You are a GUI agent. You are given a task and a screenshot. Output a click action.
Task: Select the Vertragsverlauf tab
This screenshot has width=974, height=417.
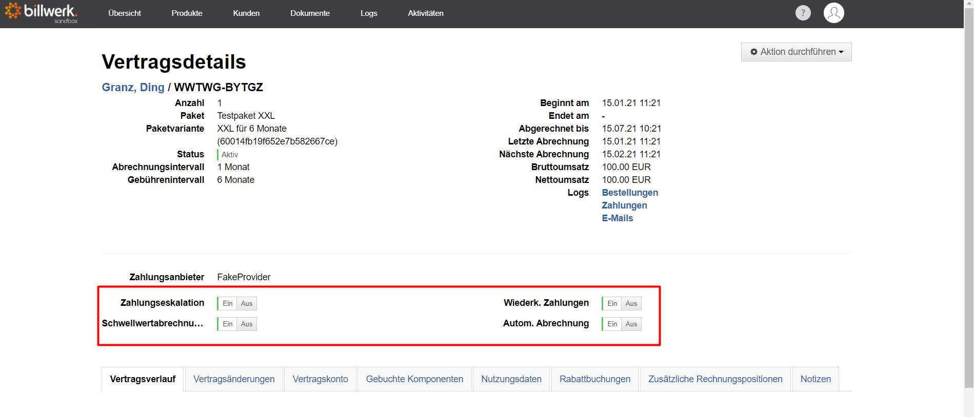143,379
